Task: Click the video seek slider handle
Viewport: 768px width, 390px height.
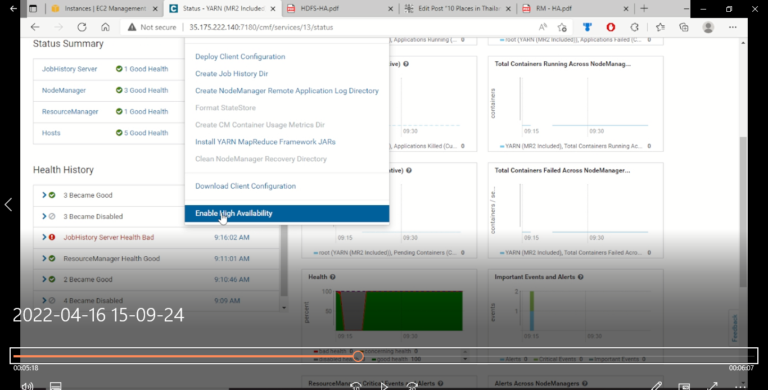Action: (358, 356)
